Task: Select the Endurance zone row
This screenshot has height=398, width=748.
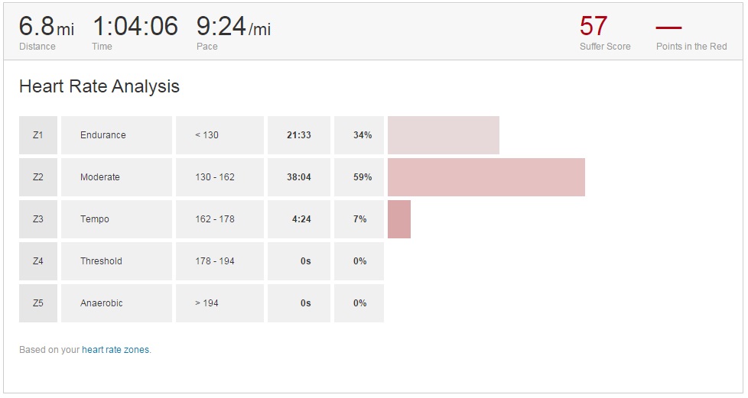Action: tap(103, 135)
